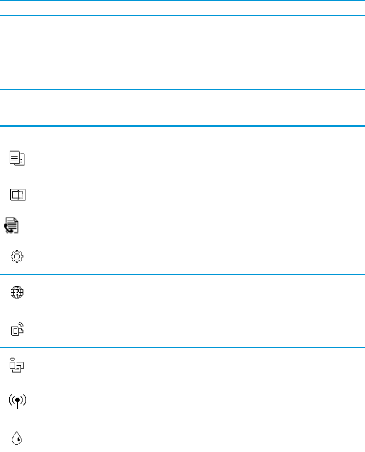
Task: Select the Scan icon
Action: click(18, 195)
